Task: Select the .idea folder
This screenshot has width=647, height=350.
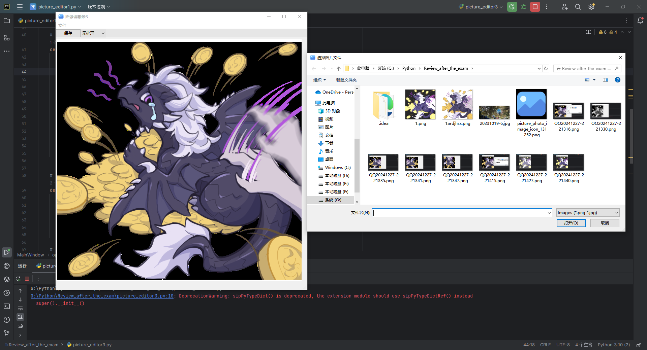Action: pyautogui.click(x=383, y=108)
